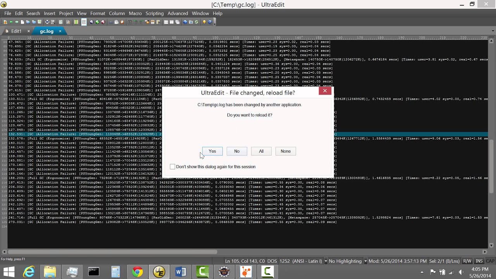Click the scroll right arrow at the bottom

(x=485, y=251)
